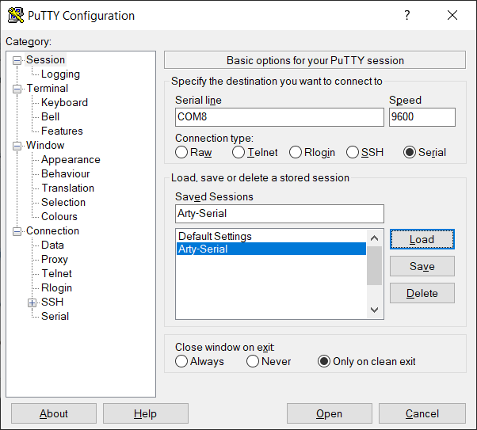Screen dimensions: 477x430
Task: Click the Speed field showing 9600
Action: [422, 117]
